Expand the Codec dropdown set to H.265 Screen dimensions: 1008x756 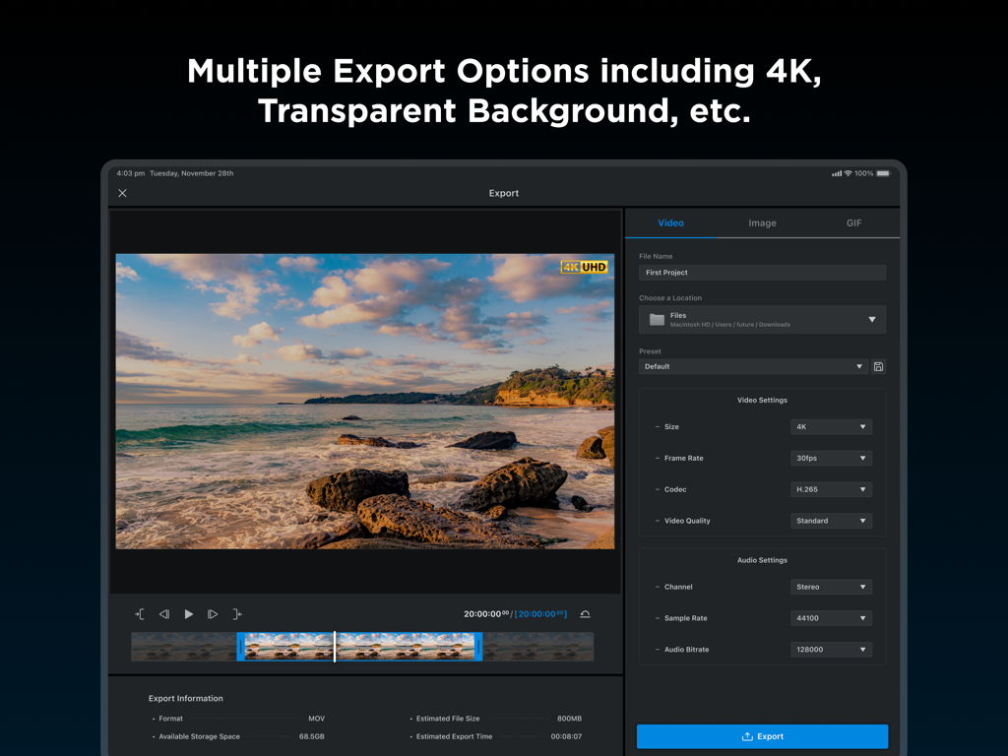point(831,489)
